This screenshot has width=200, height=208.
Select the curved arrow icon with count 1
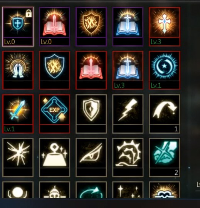coord(165,114)
